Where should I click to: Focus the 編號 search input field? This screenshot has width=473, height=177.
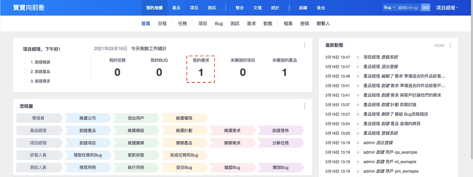point(408,7)
